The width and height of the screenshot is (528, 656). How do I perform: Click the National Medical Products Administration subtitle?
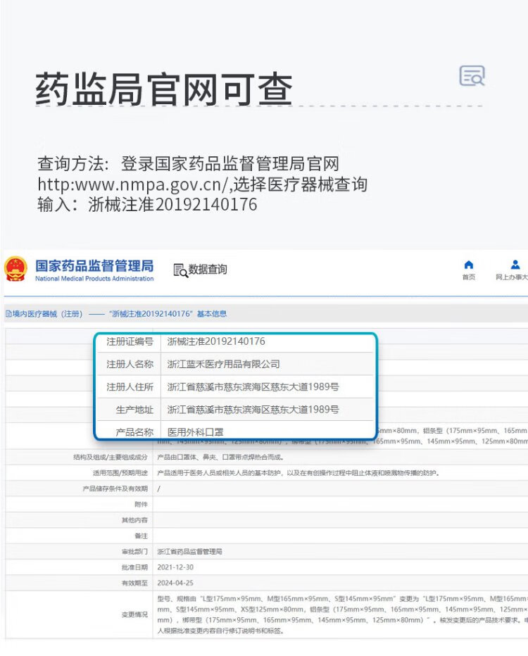tap(94, 279)
